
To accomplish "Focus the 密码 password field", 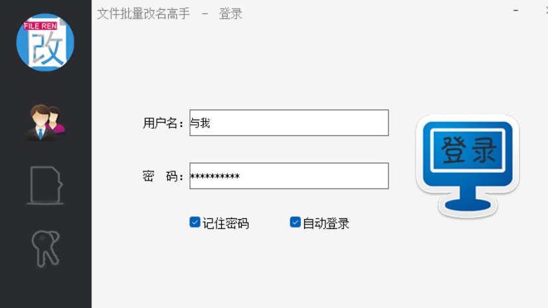I will click(289, 176).
